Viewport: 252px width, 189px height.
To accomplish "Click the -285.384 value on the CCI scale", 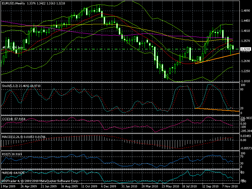I will tap(246, 131).
